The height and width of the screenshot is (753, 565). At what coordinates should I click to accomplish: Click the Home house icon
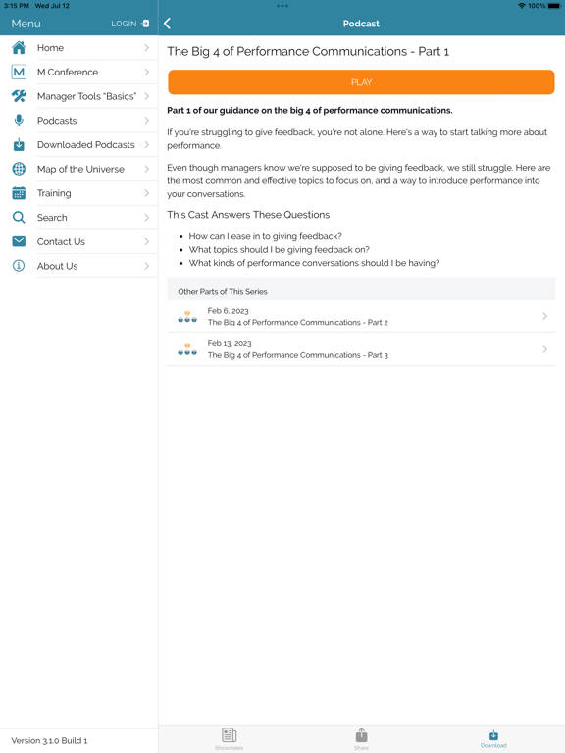[x=19, y=47]
